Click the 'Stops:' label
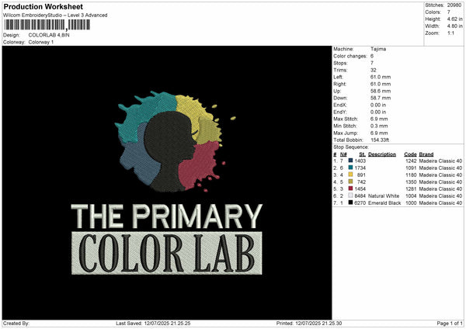 tap(340, 63)
